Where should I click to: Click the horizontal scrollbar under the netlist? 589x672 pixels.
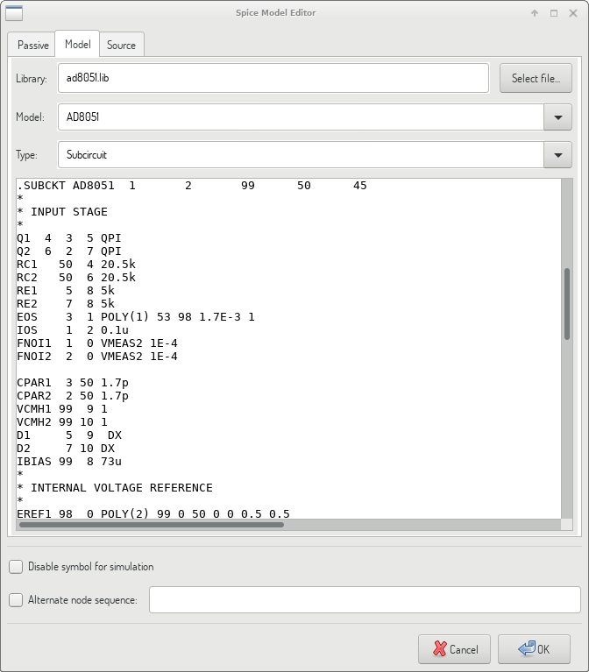click(151, 525)
